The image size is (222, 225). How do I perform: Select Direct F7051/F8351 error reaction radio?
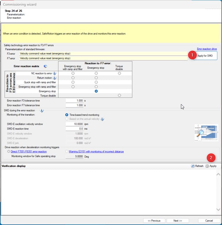click(x=8, y=152)
